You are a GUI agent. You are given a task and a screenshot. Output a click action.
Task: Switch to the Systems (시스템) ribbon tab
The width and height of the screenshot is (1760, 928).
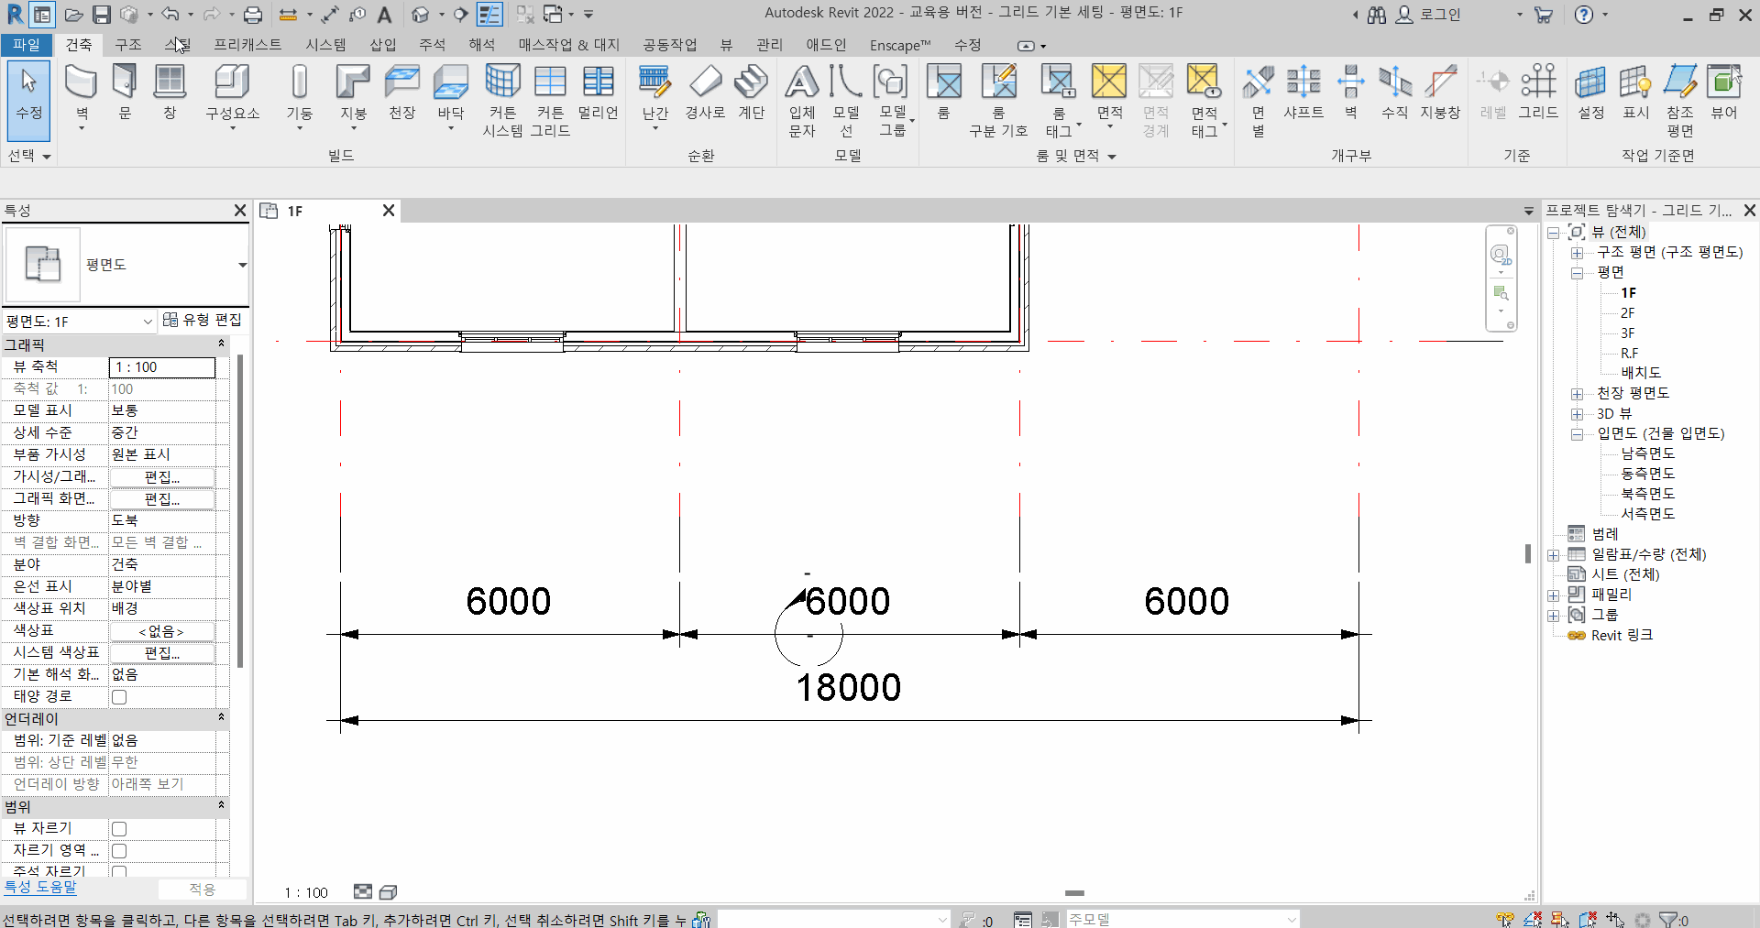(x=326, y=45)
